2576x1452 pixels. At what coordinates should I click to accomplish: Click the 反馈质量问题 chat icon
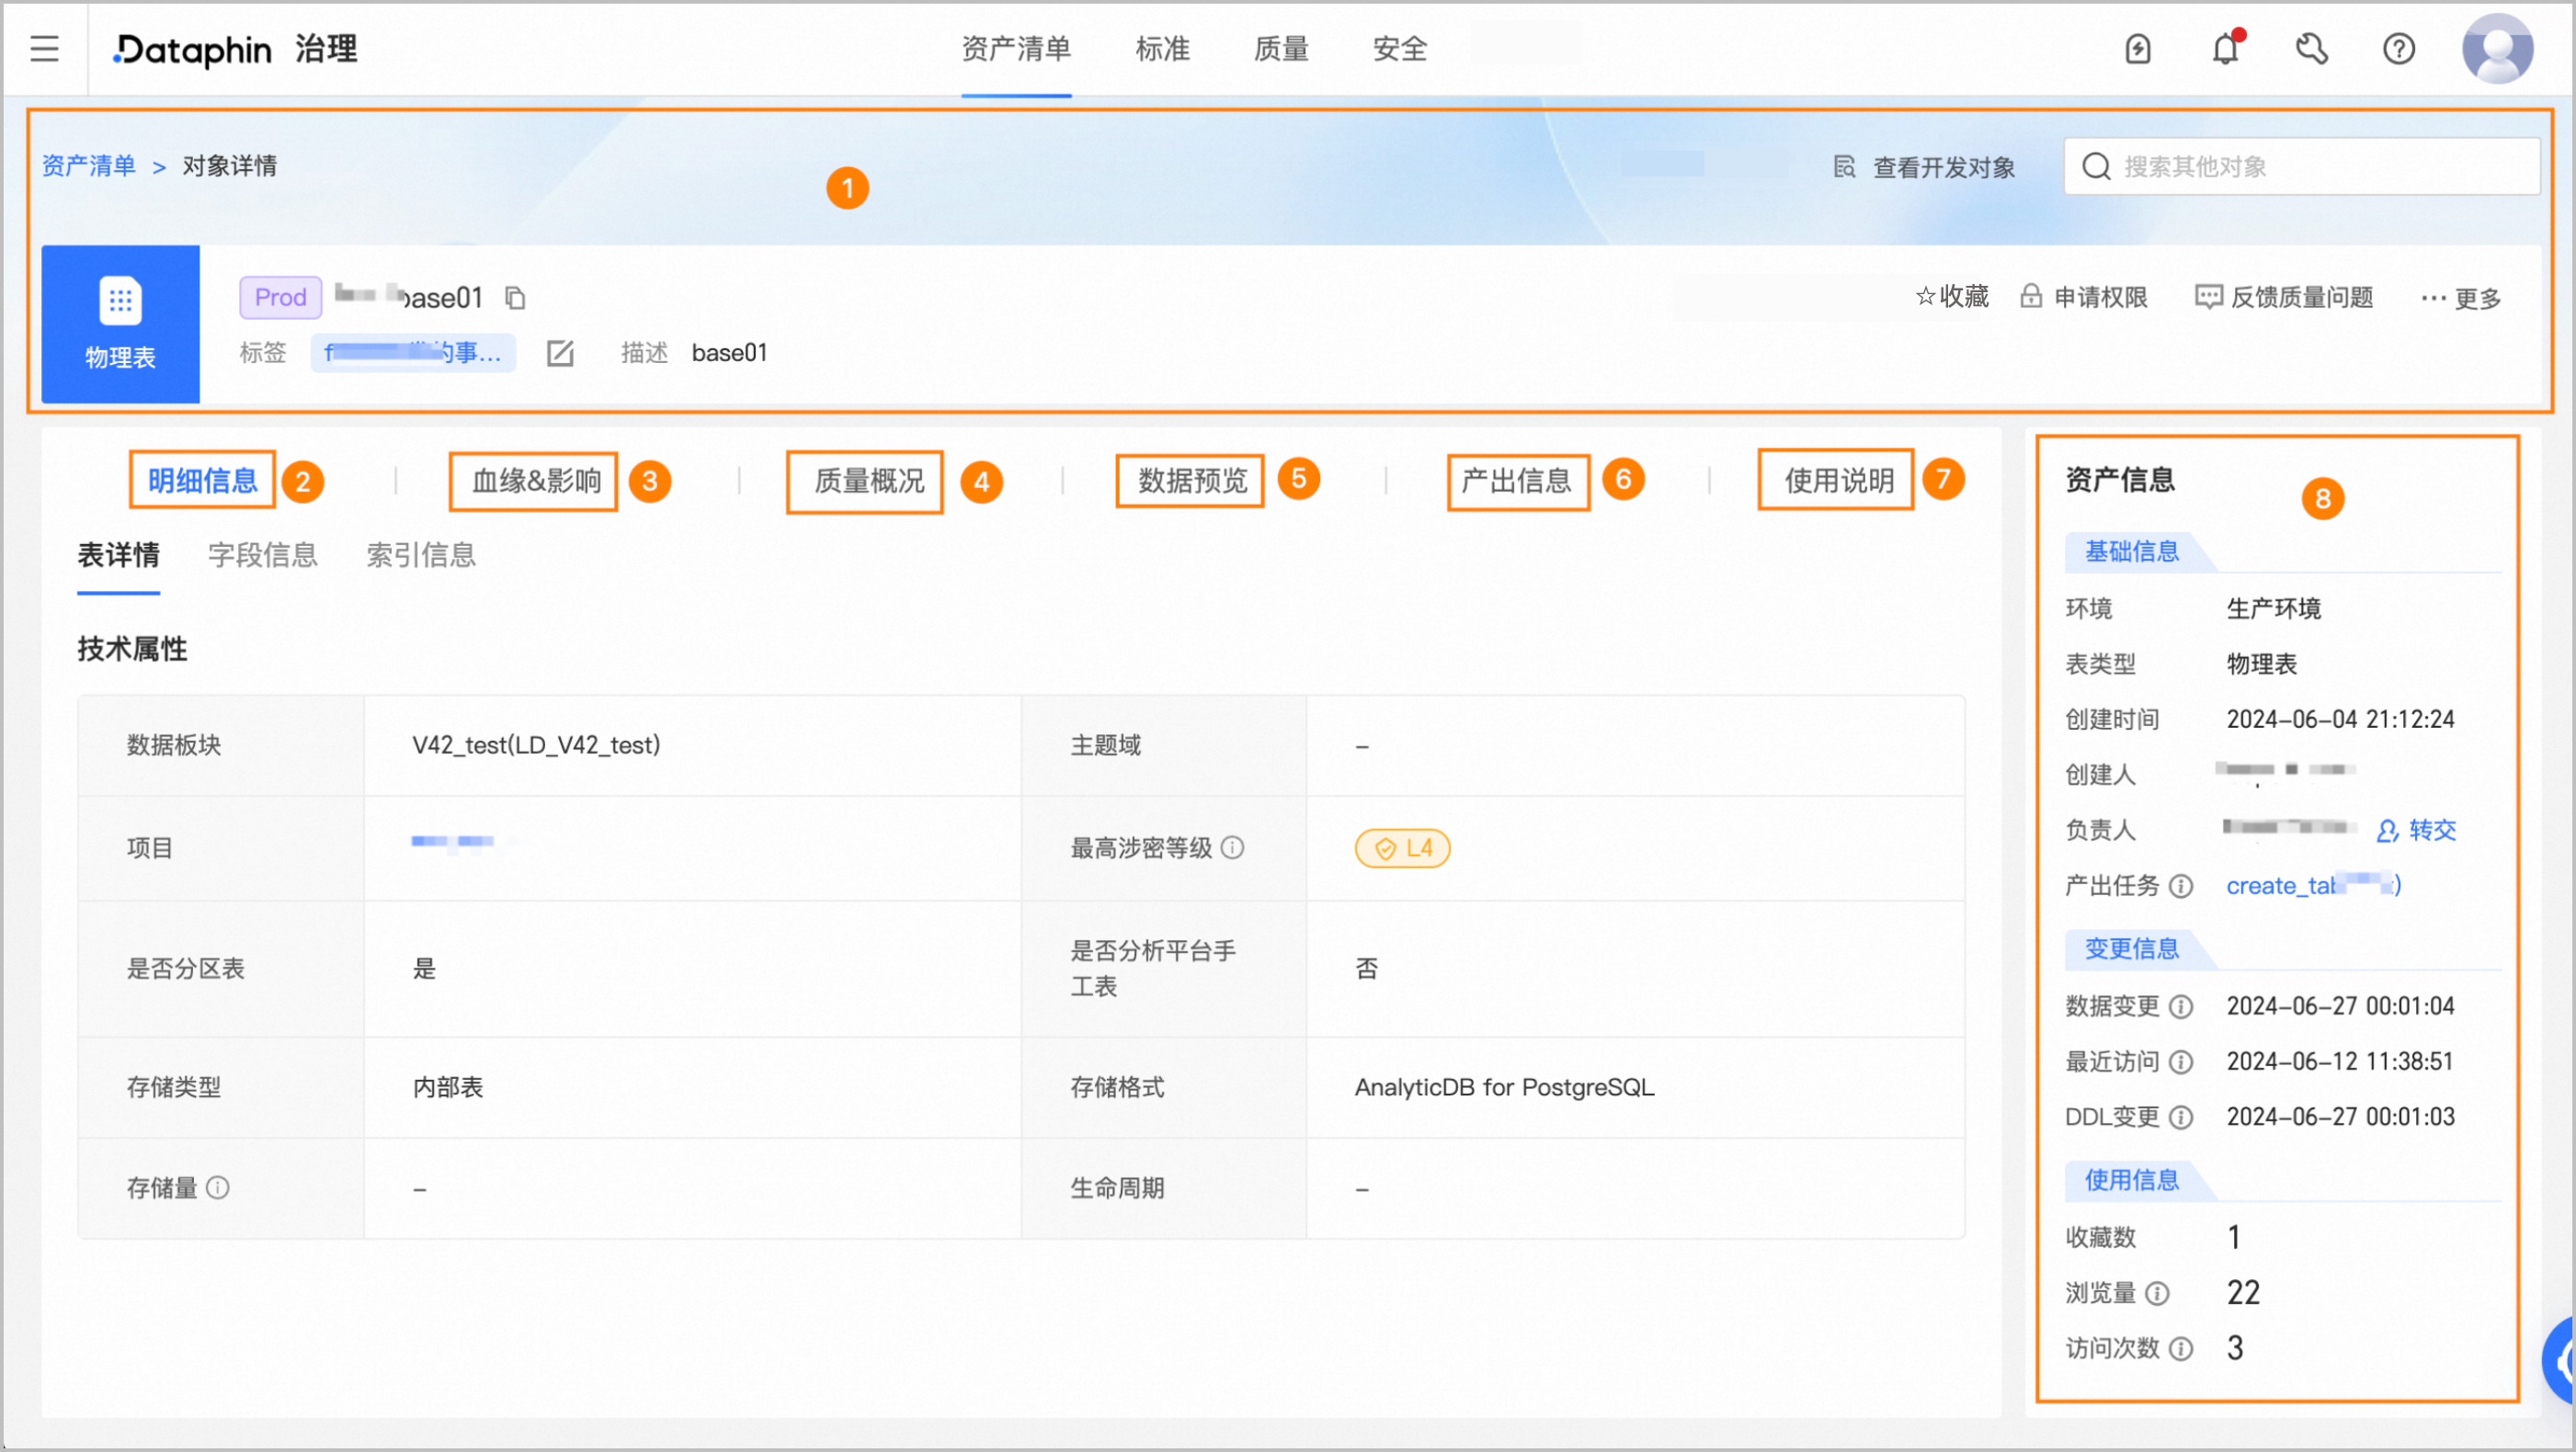(2208, 297)
